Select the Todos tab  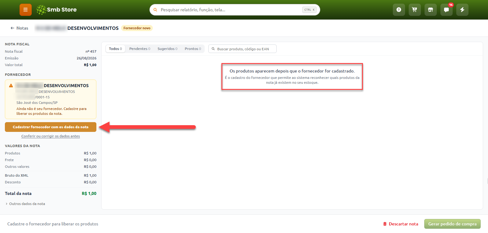115,49
